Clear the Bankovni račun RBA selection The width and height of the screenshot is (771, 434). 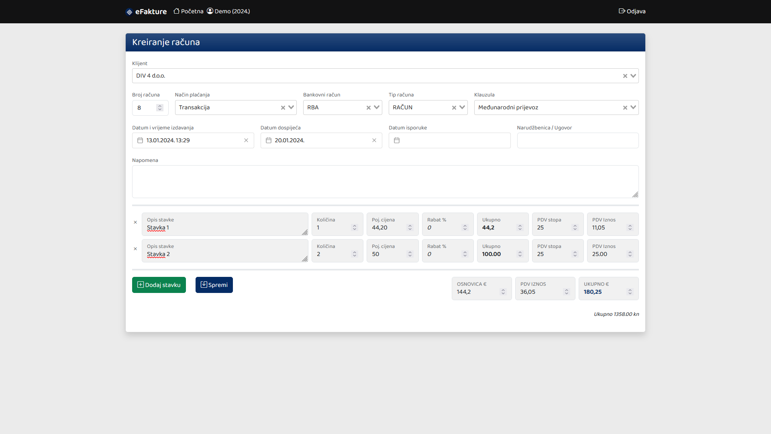point(368,108)
